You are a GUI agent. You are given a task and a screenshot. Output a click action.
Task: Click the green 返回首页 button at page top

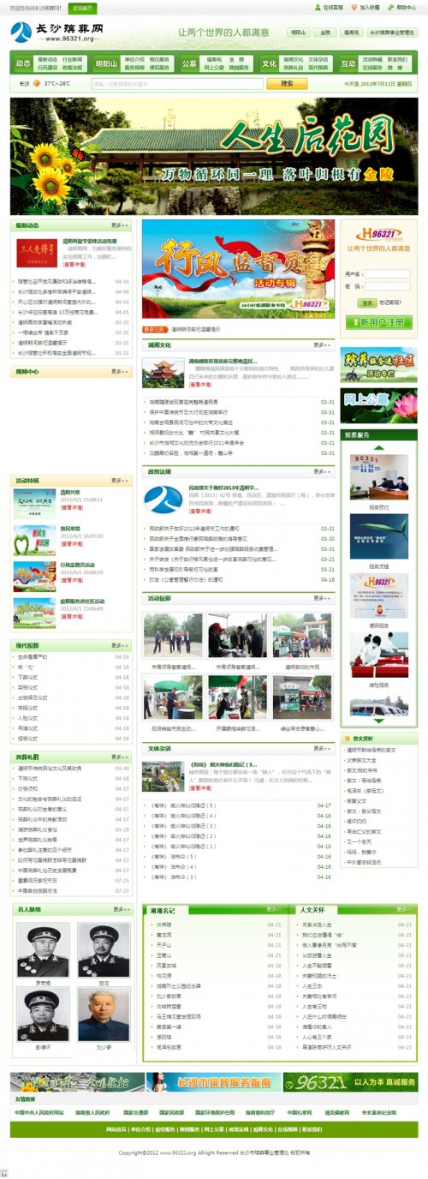(x=82, y=7)
